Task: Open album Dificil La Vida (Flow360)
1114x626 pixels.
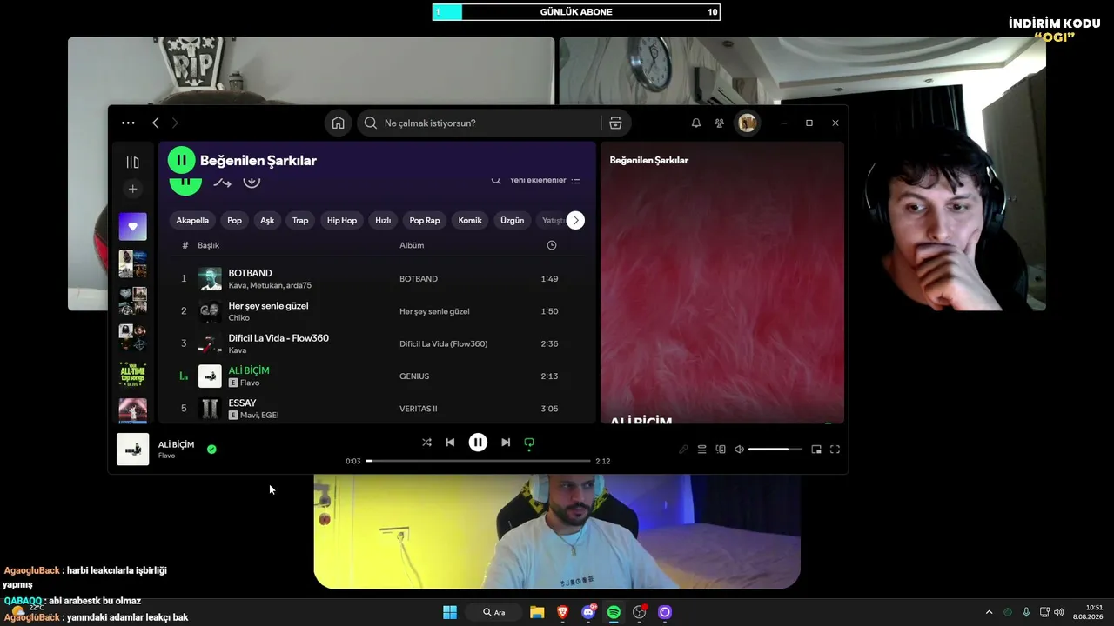Action: [443, 343]
